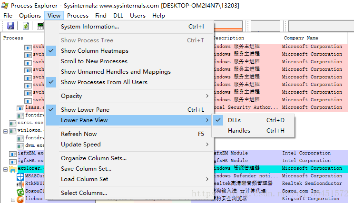Enable Scroll to New Processes
This screenshot has height=203, width=354.
click(129, 61)
